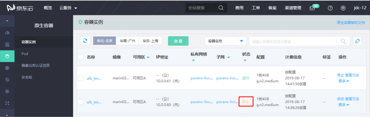Expand 更多 for the stopped instance
370x117 pixels.
344,104
